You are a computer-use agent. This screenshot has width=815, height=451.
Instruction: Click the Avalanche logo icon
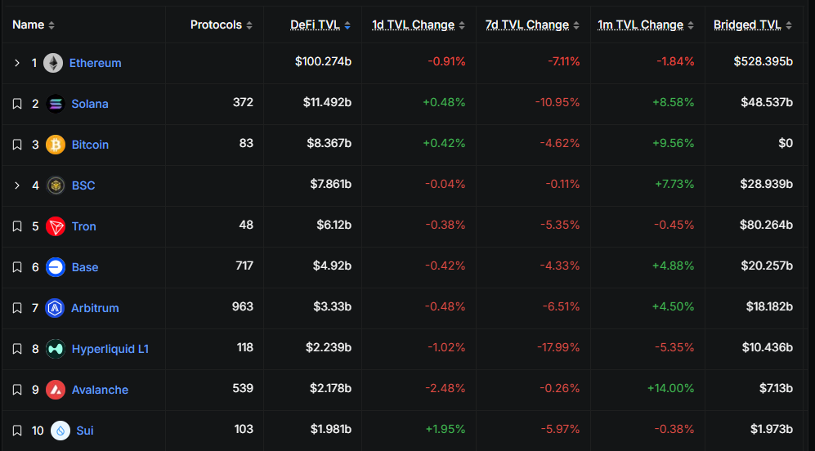point(56,390)
